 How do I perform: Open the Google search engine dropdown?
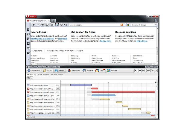pyautogui.click(x=129, y=25)
